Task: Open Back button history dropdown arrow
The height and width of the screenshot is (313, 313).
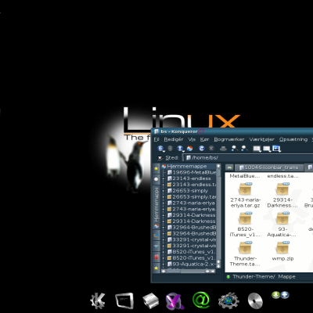Action: click(x=164, y=151)
